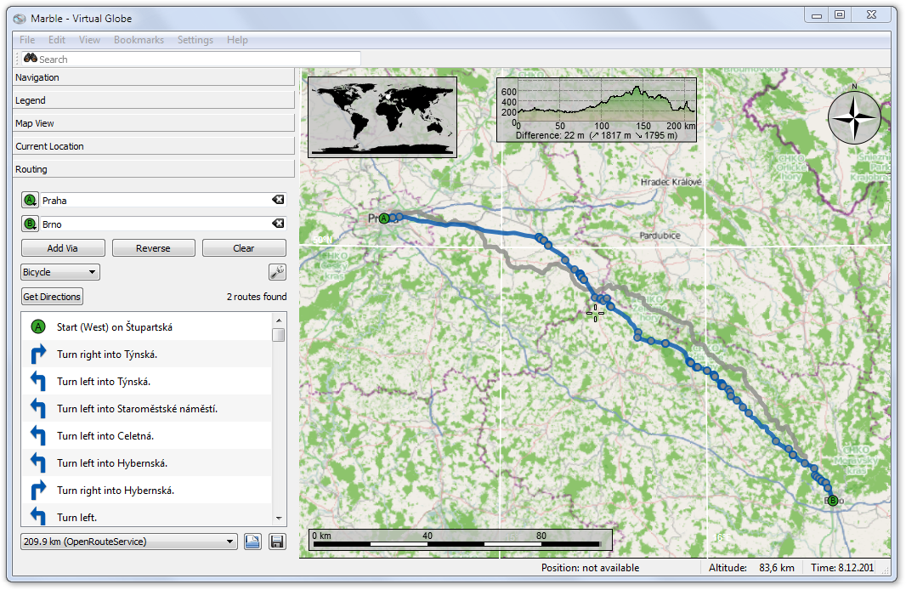906x590 pixels.
Task: Expand the Navigation panel
Action: [x=154, y=77]
